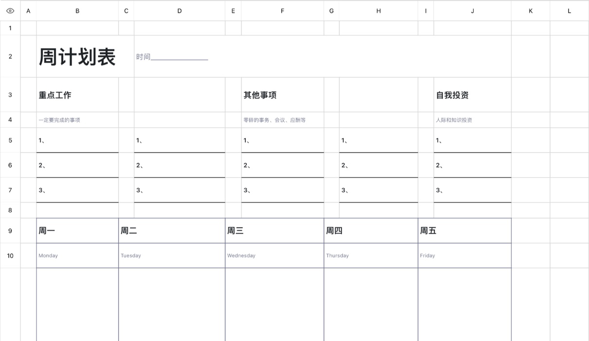Click item 3、 in column F
589x341 pixels.
282,190
